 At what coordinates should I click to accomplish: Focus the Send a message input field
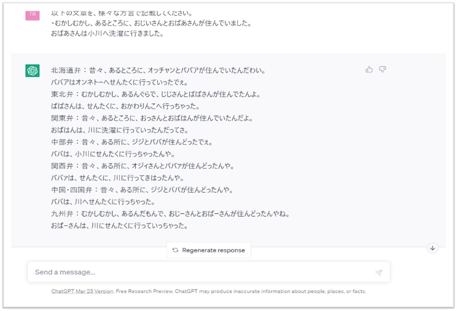tap(200, 272)
